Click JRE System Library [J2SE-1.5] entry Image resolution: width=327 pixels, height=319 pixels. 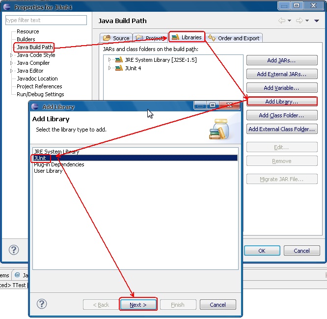[x=161, y=60]
